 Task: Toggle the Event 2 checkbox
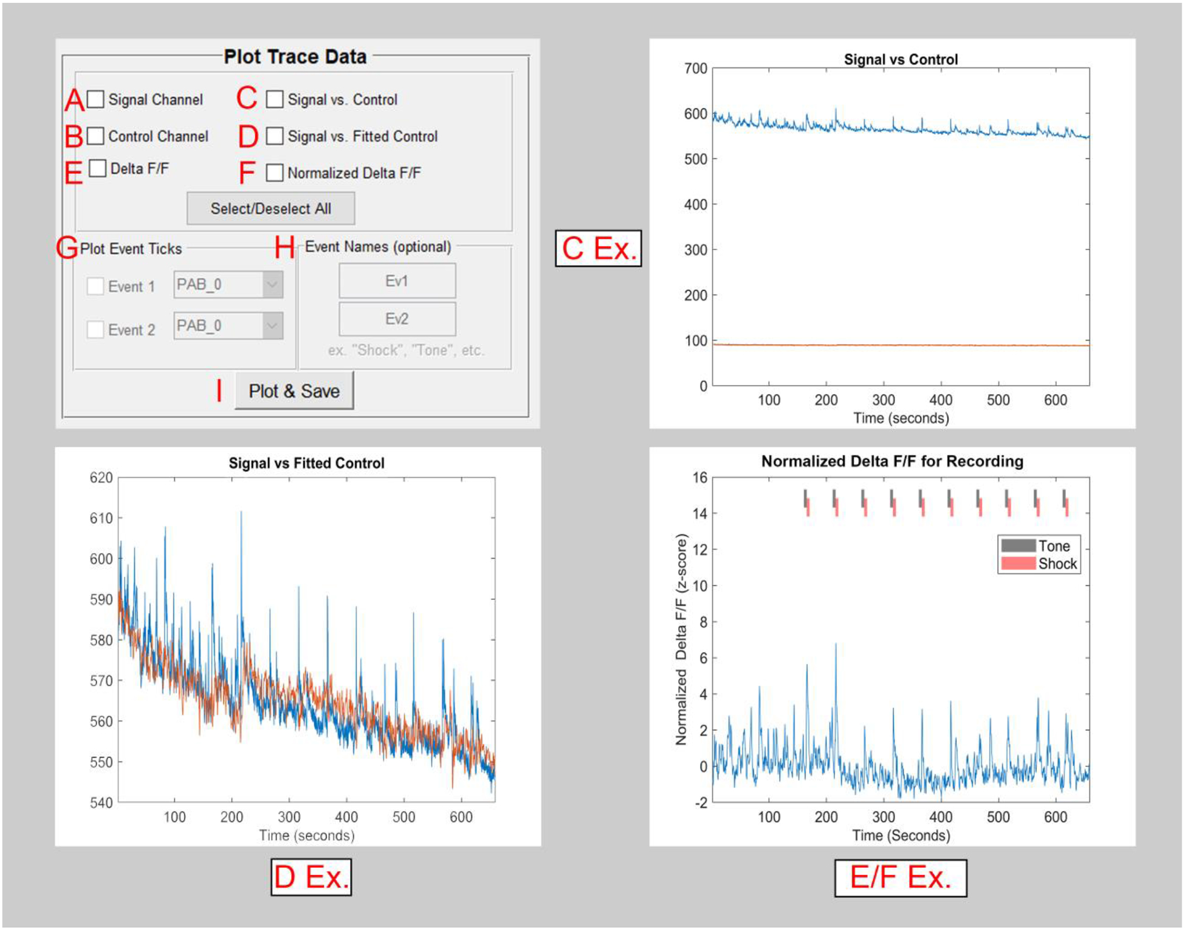coord(95,329)
